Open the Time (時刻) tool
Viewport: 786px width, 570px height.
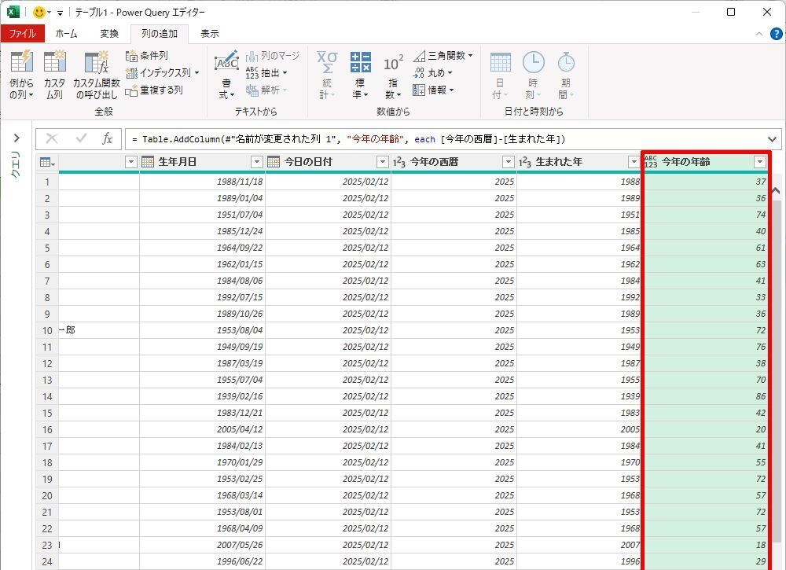533,75
